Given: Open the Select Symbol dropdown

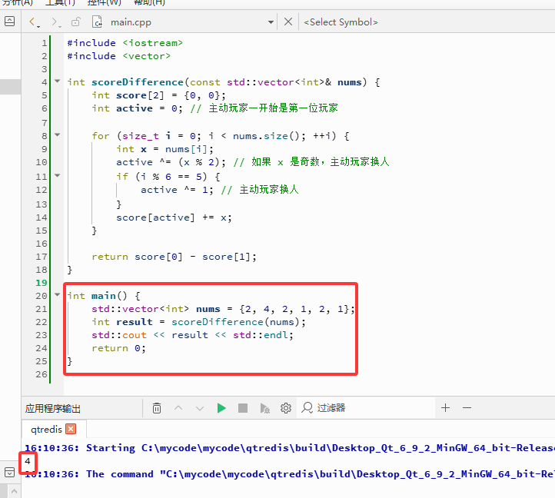Looking at the screenshot, I should [341, 22].
